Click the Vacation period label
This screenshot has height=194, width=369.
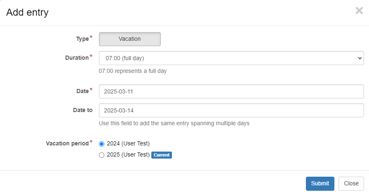coord(67,144)
